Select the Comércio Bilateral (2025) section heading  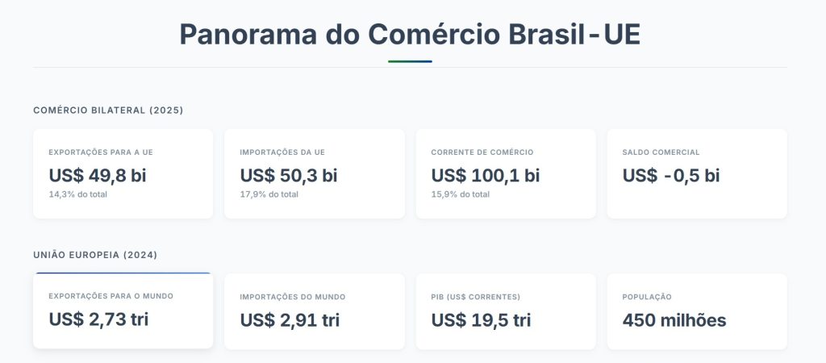pos(108,110)
